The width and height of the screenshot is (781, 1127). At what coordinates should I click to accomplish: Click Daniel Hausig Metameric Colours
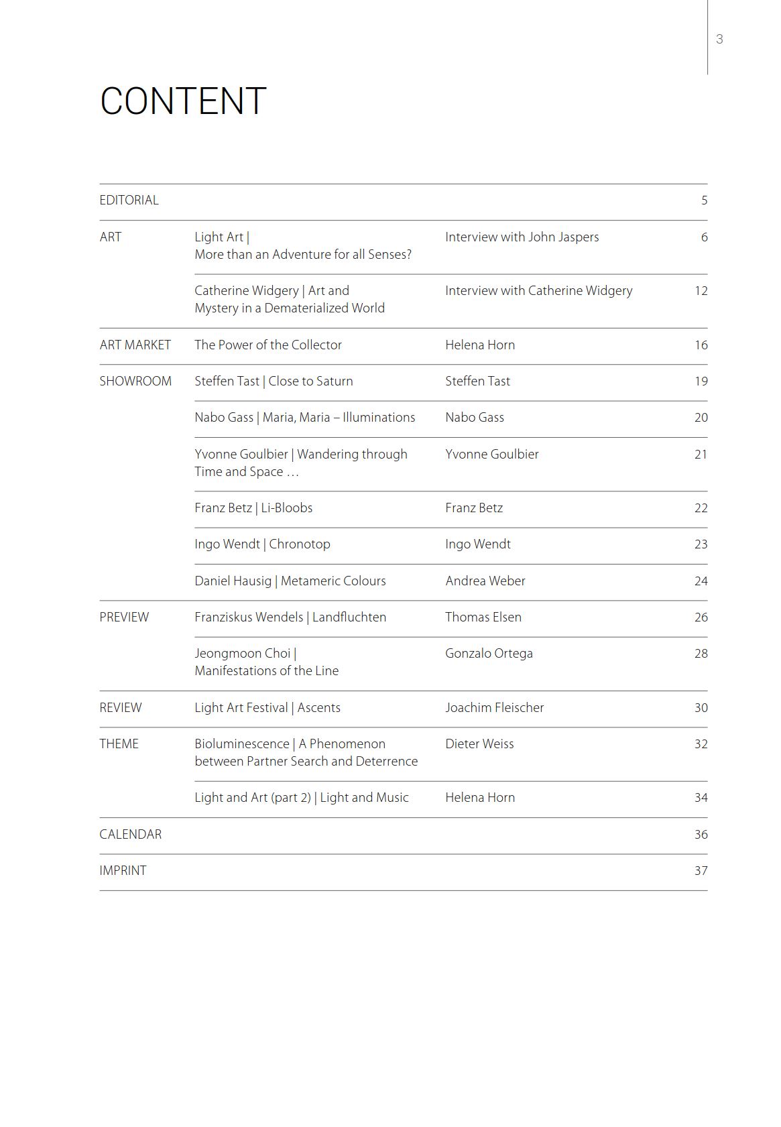[290, 581]
